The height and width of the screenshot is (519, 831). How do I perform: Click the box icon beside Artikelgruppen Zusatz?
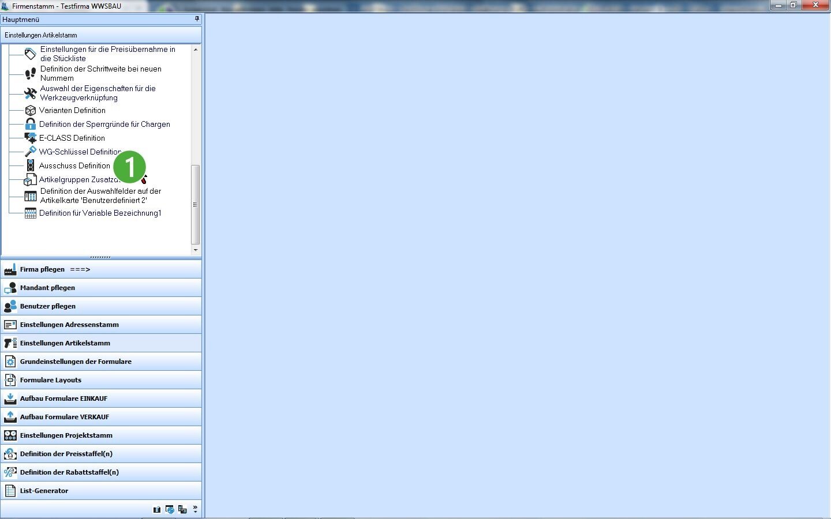[31, 179]
